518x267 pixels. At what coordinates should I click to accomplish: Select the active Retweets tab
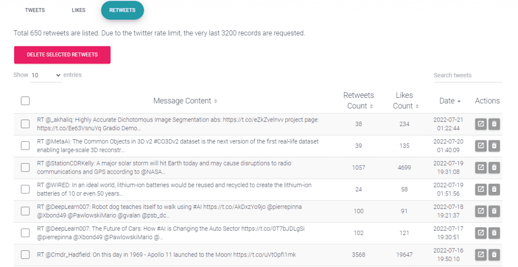122,10
